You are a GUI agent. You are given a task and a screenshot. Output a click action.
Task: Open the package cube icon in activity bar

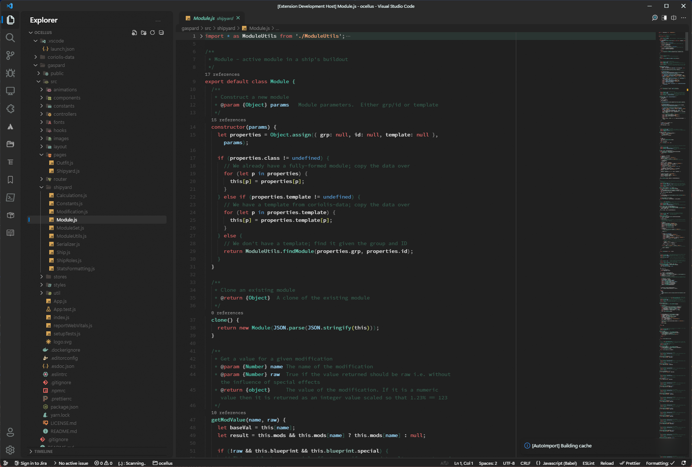tap(10, 215)
